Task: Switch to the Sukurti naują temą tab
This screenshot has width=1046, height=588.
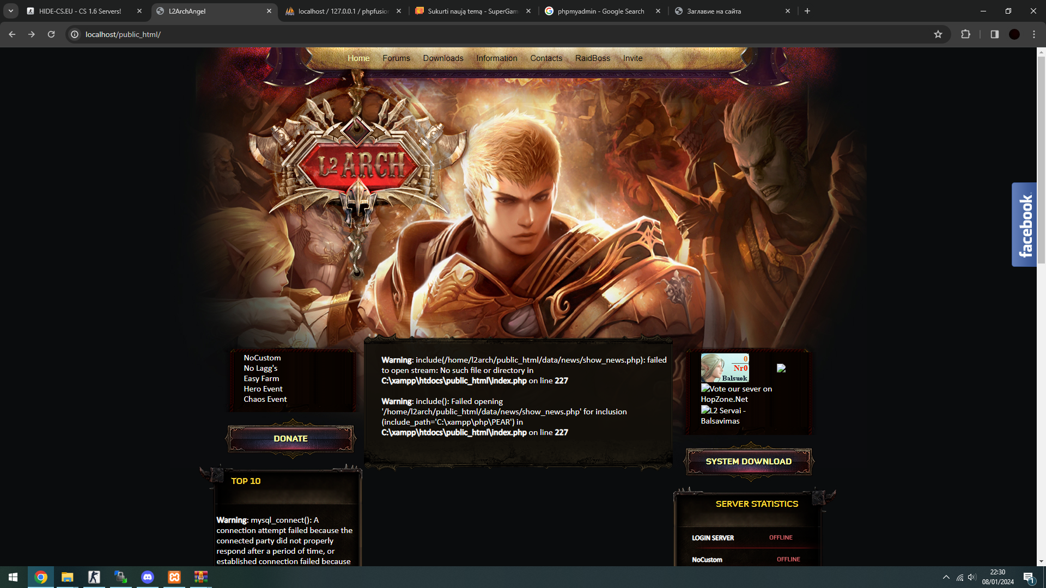Action: coord(472,11)
